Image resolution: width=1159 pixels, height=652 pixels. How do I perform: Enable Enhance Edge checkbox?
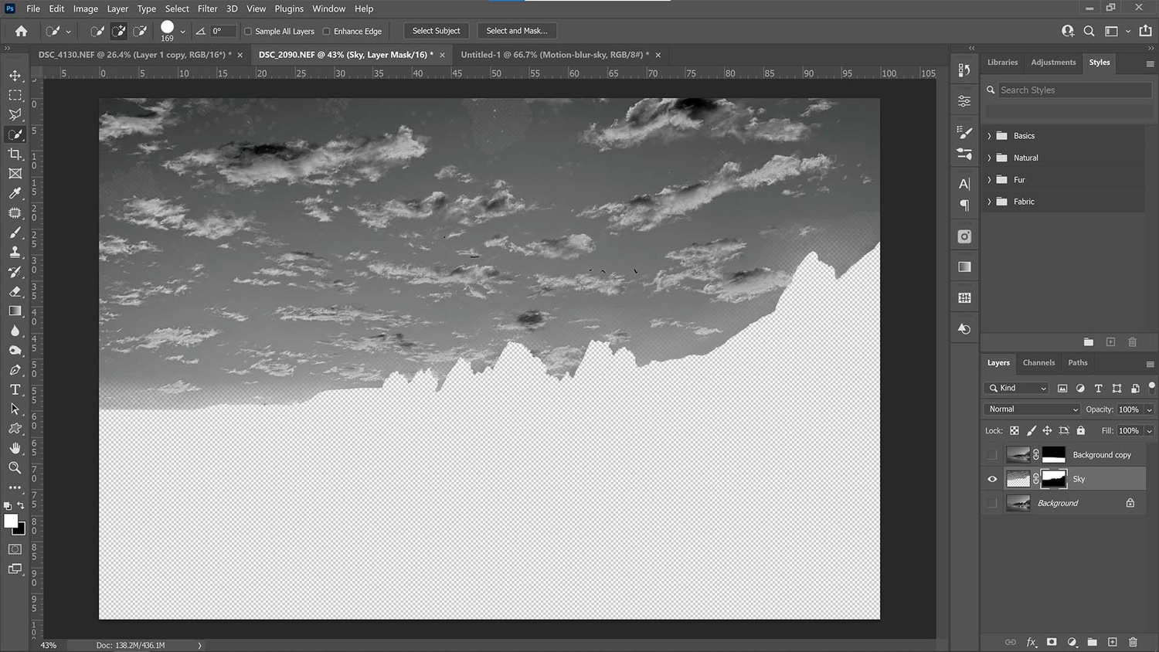click(326, 32)
